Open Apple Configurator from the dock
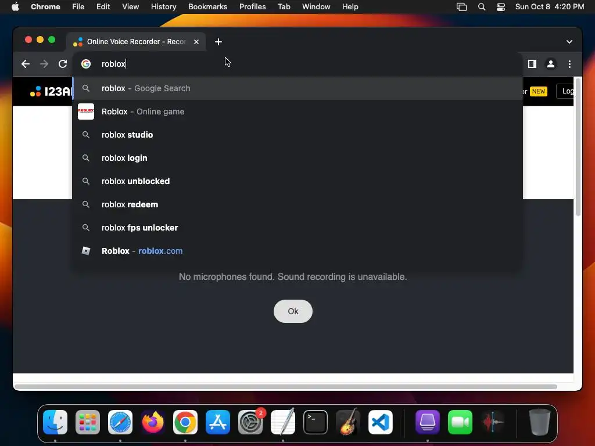Image resolution: width=595 pixels, height=446 pixels. 428,422
